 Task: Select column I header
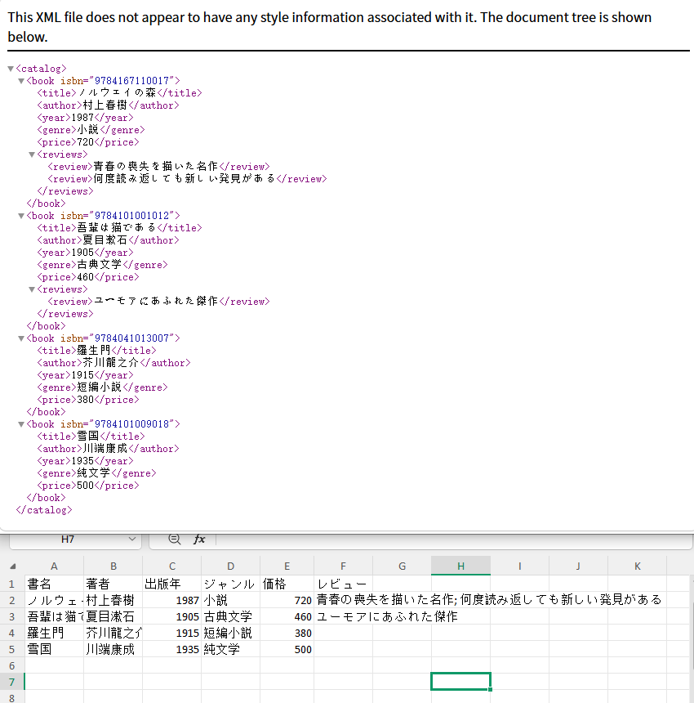click(520, 566)
